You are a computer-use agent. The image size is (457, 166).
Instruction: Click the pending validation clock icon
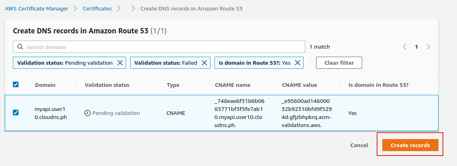88,113
